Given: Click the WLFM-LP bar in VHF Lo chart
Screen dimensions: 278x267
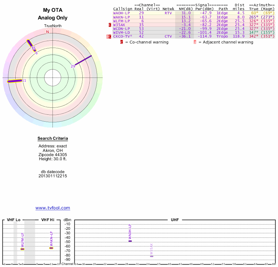Looking at the screenshot, I should click(x=22, y=249).
